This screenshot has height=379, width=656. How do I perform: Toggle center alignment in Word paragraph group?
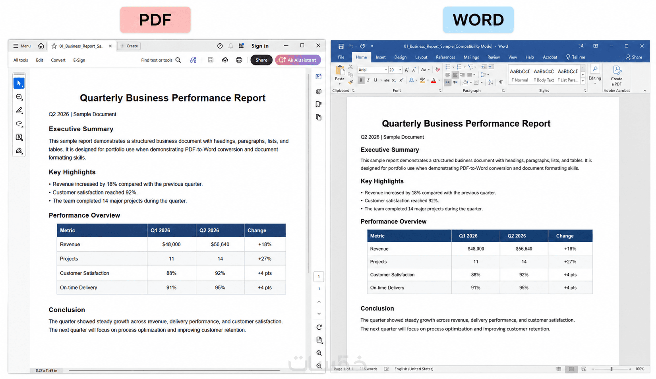[x=455, y=75]
